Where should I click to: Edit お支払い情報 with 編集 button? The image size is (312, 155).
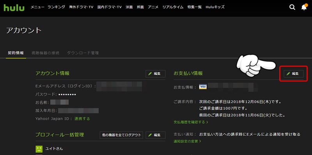[x=294, y=73]
